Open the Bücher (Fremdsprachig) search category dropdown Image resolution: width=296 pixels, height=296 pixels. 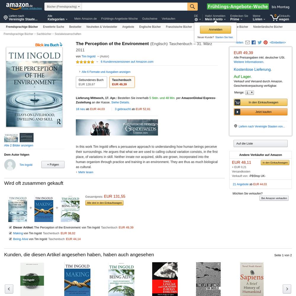pos(63,7)
